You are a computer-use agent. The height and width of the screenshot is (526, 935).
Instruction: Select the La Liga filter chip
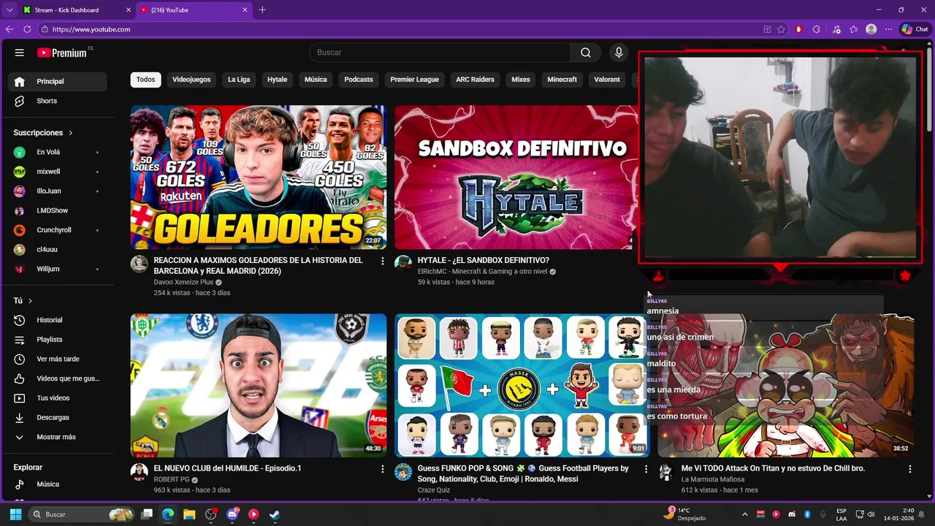click(239, 80)
